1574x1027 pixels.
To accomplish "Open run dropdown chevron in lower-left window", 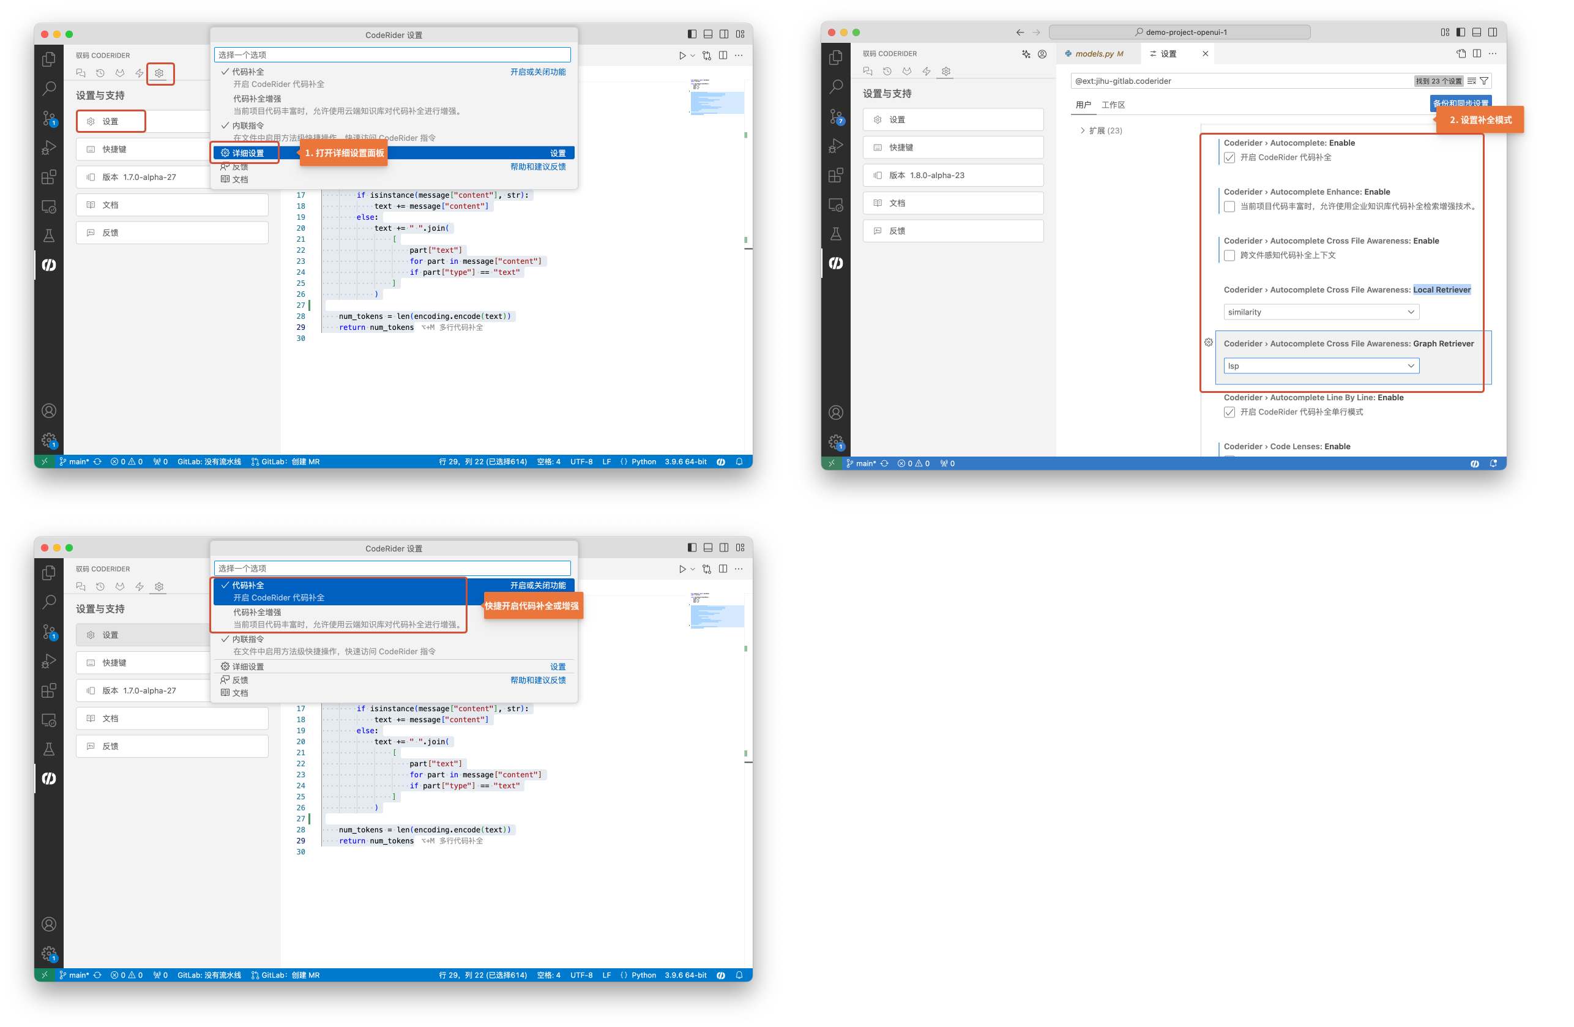I will coord(692,569).
